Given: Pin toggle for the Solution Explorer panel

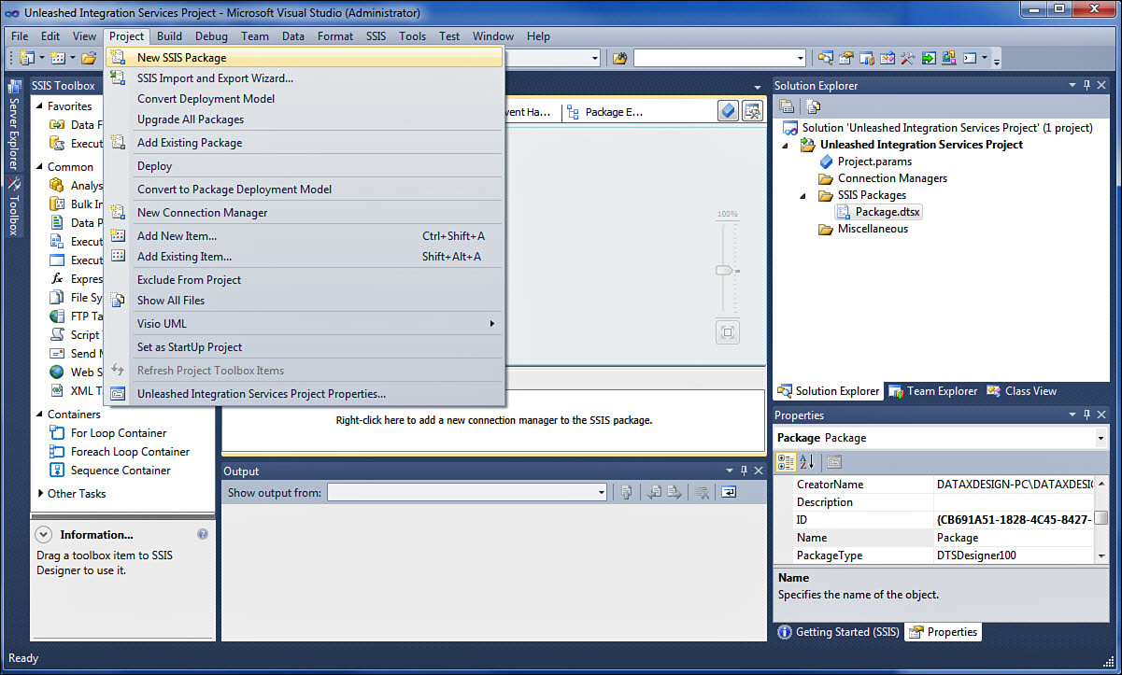Looking at the screenshot, I should (x=1086, y=85).
